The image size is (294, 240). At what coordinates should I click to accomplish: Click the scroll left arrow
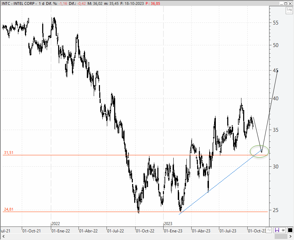(x=3, y=236)
